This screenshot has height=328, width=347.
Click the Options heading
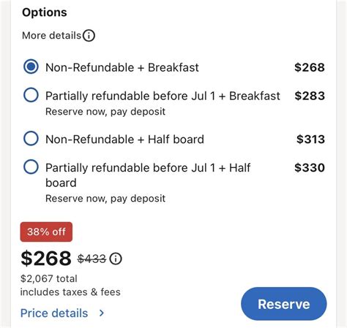pos(45,12)
